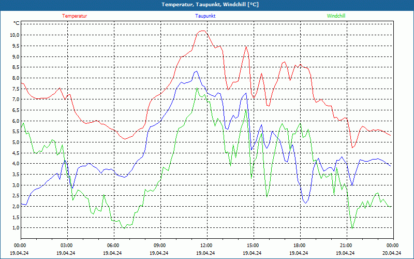
Task: Click the green Windchill legend label
Action: [x=336, y=16]
